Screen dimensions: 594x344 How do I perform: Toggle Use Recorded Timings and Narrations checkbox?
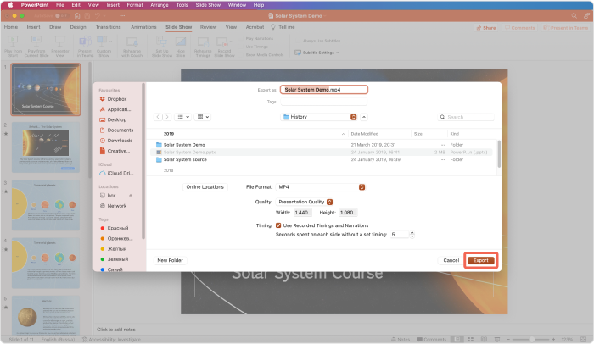(x=278, y=225)
